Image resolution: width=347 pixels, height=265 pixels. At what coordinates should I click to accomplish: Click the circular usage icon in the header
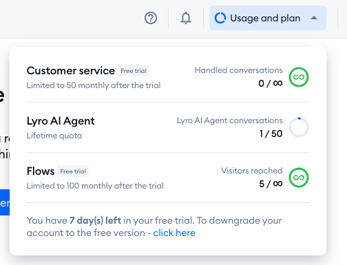[220, 18]
